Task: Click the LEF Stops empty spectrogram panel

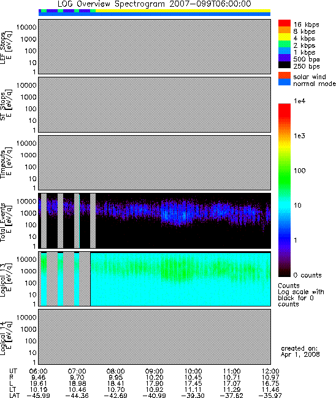Action: point(155,47)
